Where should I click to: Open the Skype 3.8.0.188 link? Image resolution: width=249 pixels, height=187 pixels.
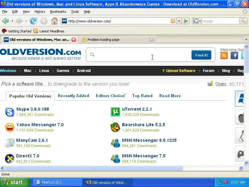point(33,109)
